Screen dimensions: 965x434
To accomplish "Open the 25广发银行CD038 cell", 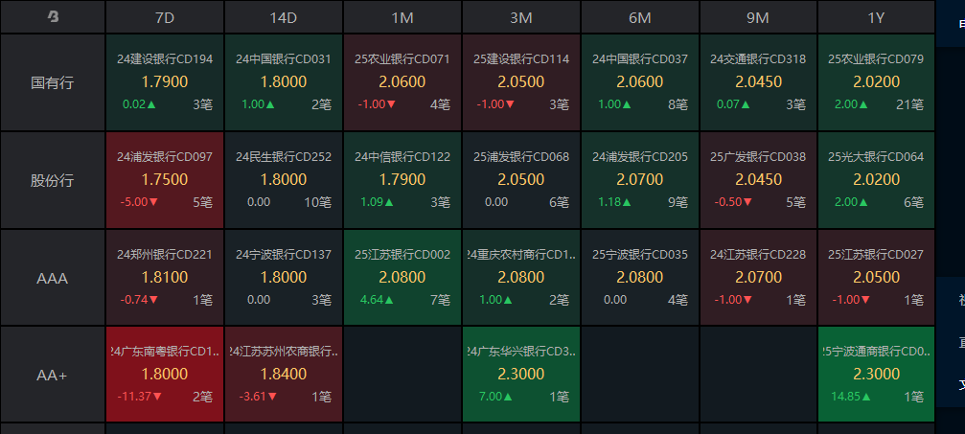I will (x=758, y=180).
